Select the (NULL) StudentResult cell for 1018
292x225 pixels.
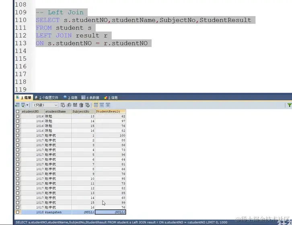pyautogui.click(x=111, y=212)
